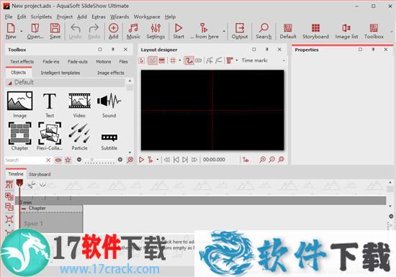Open the Scriptlets menu
Viewport: 396px width, 277px height.
(41, 17)
